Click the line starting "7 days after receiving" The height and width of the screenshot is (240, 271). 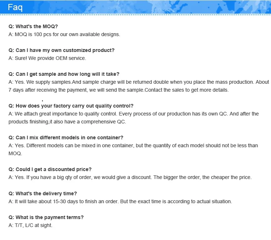[x=119, y=90]
